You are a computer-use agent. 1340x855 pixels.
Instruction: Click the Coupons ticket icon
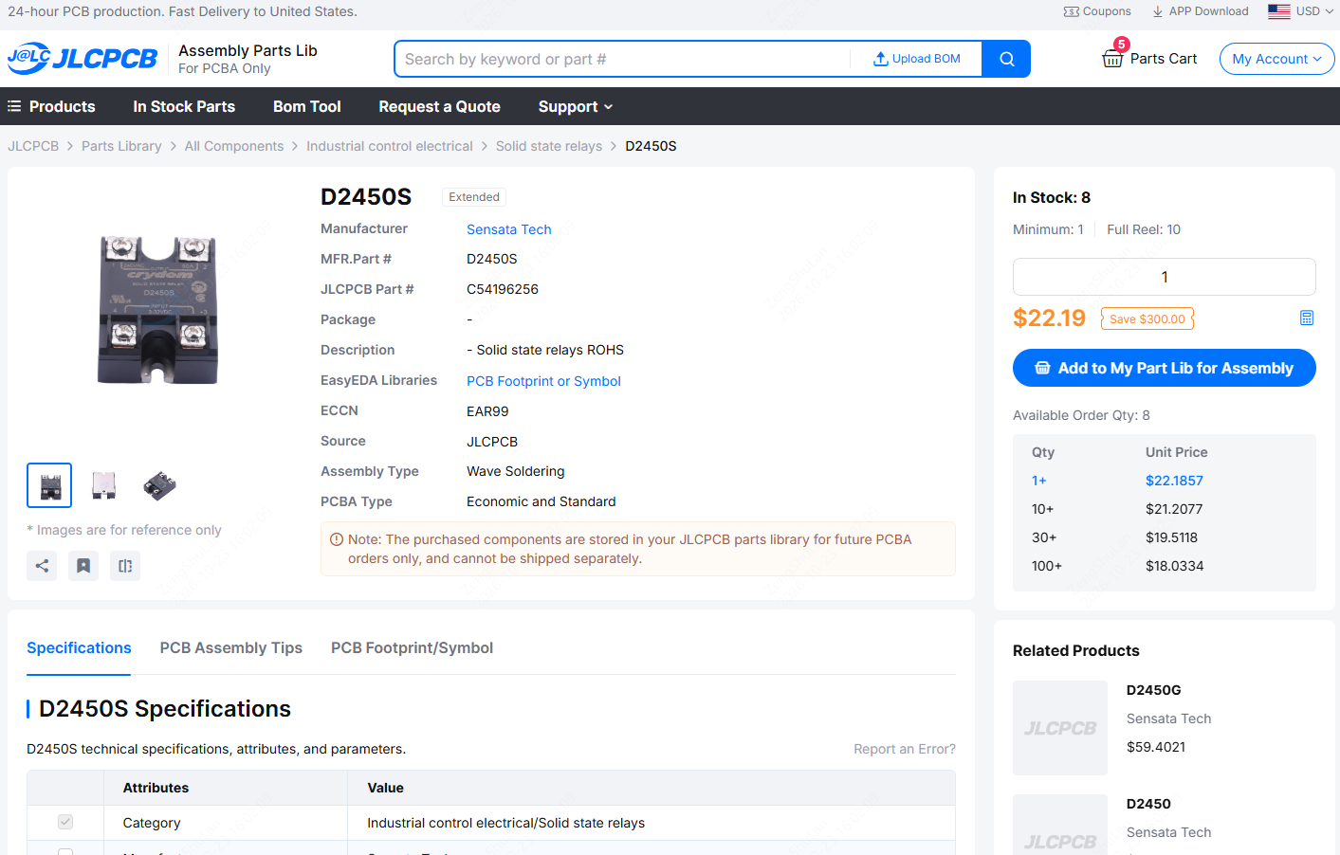1072,11
